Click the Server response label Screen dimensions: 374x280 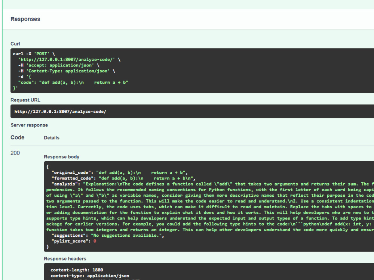pyautogui.click(x=29, y=125)
